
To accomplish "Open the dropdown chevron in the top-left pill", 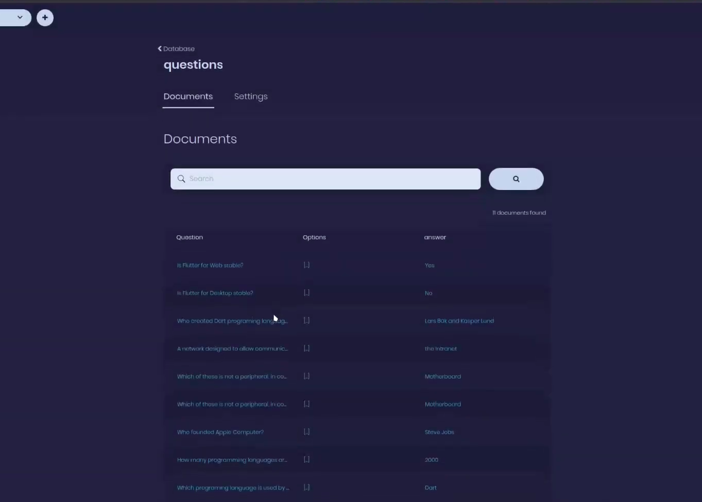I will click(20, 17).
